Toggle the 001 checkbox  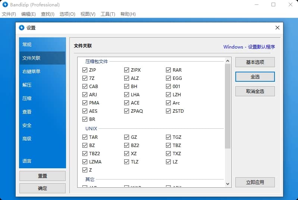pos(168,86)
